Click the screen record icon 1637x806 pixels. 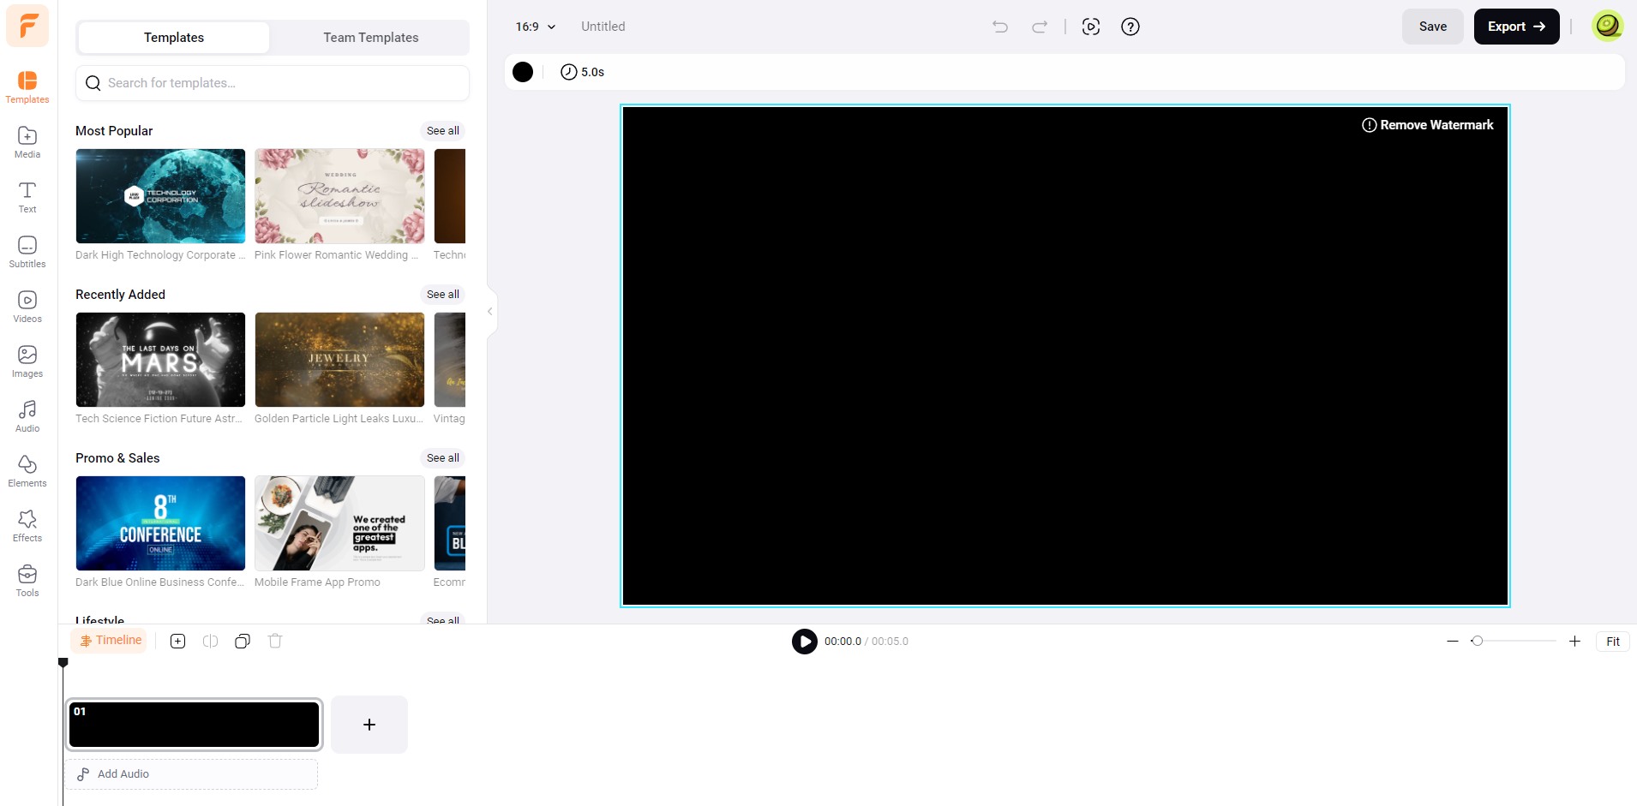[x=1091, y=27]
